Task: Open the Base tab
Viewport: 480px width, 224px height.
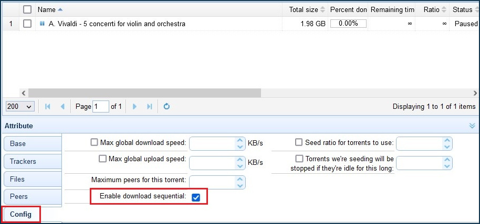Action: coord(33,143)
